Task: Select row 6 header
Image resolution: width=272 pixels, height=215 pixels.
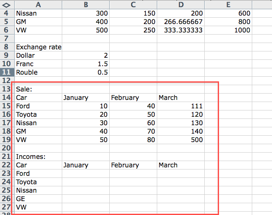Action: 7,30
